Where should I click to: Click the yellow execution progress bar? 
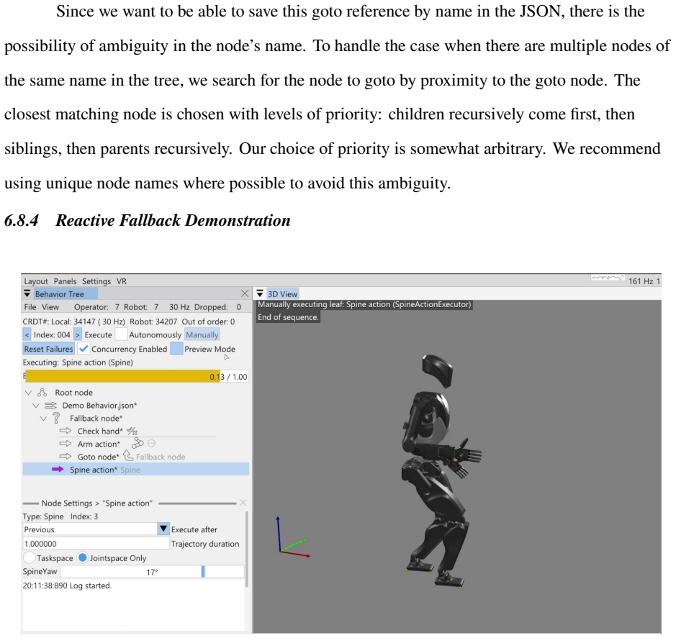point(137,376)
